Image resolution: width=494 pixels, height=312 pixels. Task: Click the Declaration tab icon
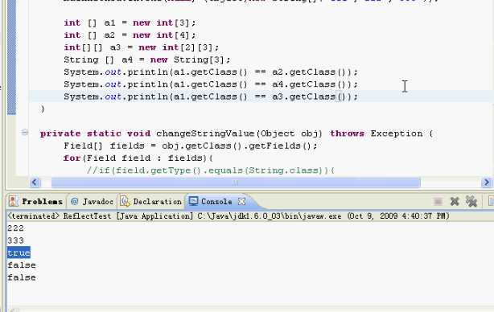pos(125,201)
